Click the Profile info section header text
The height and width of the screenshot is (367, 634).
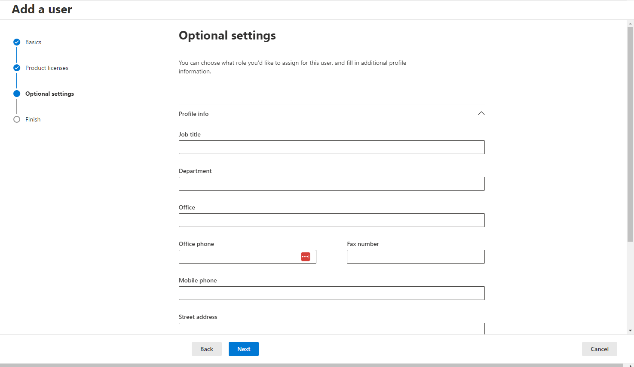[193, 114]
